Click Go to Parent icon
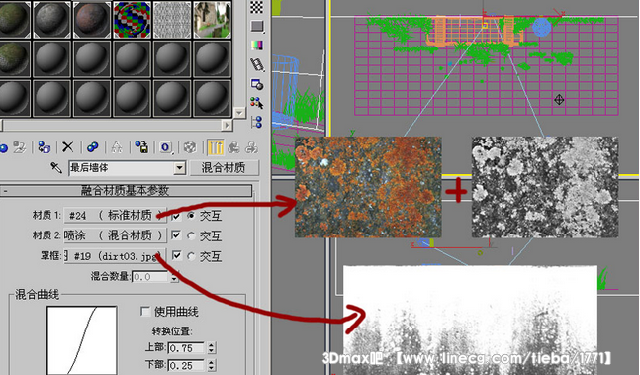Viewport: 640px width, 375px height. pyautogui.click(x=233, y=147)
